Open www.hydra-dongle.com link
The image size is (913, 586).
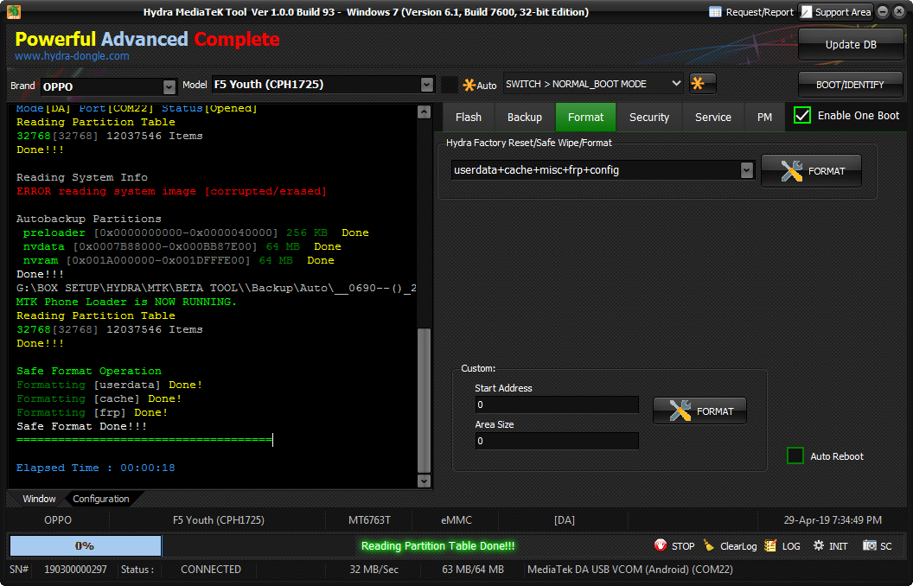72,56
